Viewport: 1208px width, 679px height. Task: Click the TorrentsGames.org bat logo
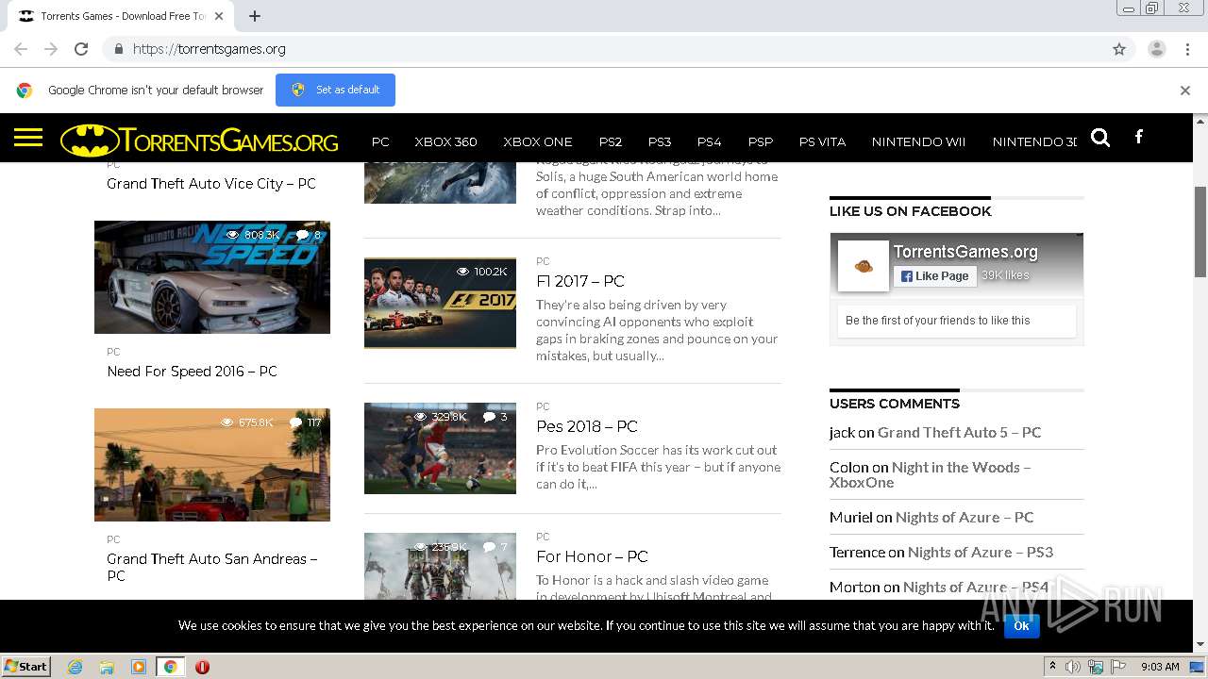click(x=199, y=141)
